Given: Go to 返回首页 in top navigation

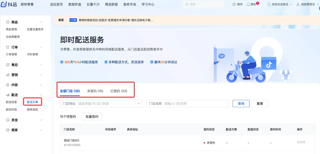Looking at the screenshot, I should (x=57, y=5).
